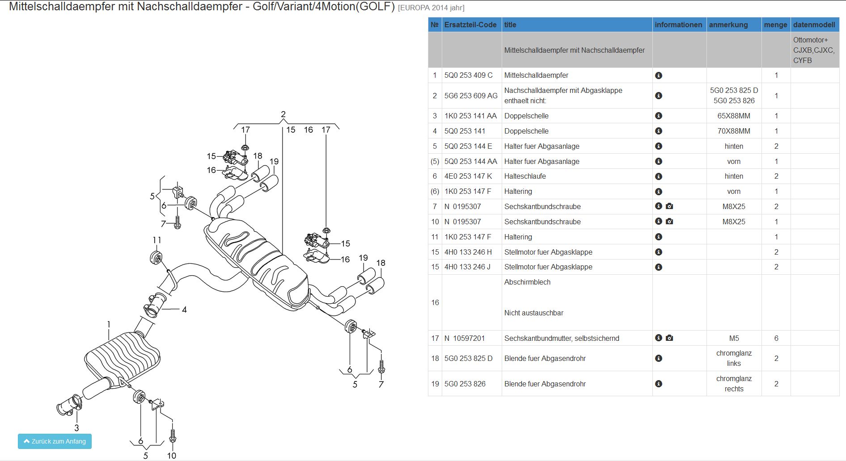This screenshot has width=846, height=461.
Task: Click info icon for Mittelschalldaempfer row
Action: point(658,75)
